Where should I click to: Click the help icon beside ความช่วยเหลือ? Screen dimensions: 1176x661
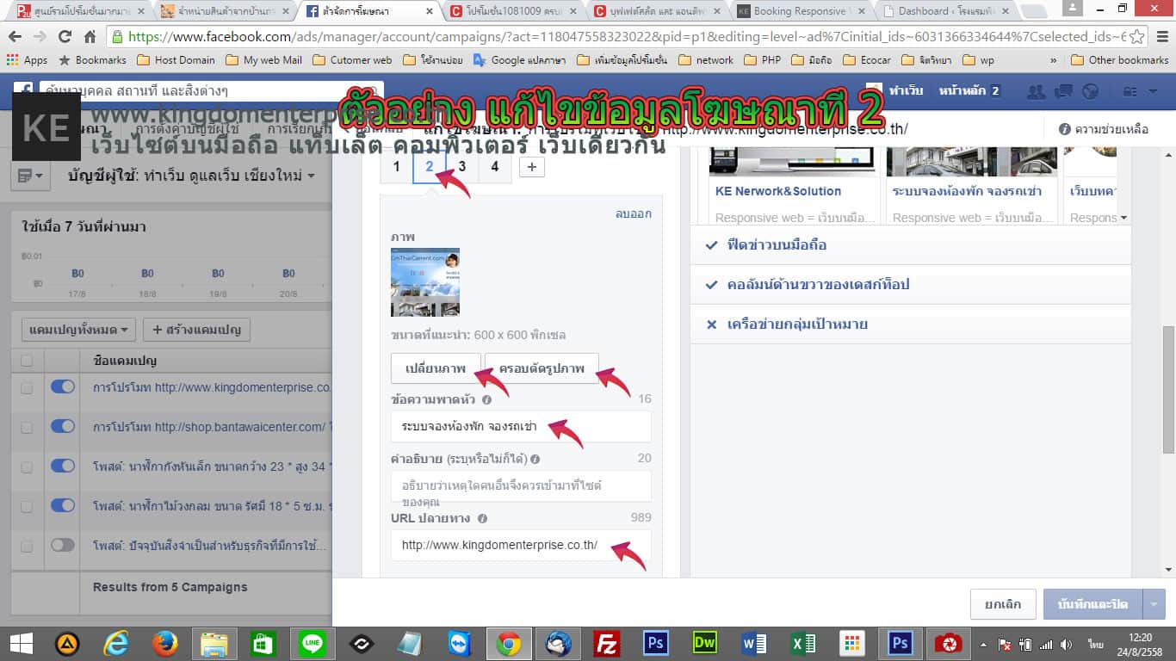pos(1065,129)
